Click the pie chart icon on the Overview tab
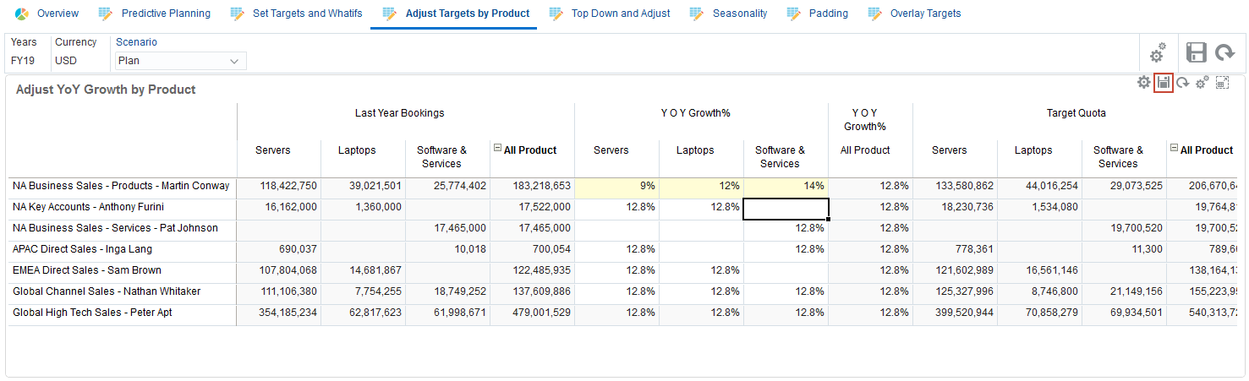 click(x=22, y=14)
